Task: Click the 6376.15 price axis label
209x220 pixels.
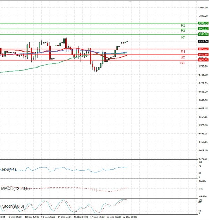Action: point(203,159)
